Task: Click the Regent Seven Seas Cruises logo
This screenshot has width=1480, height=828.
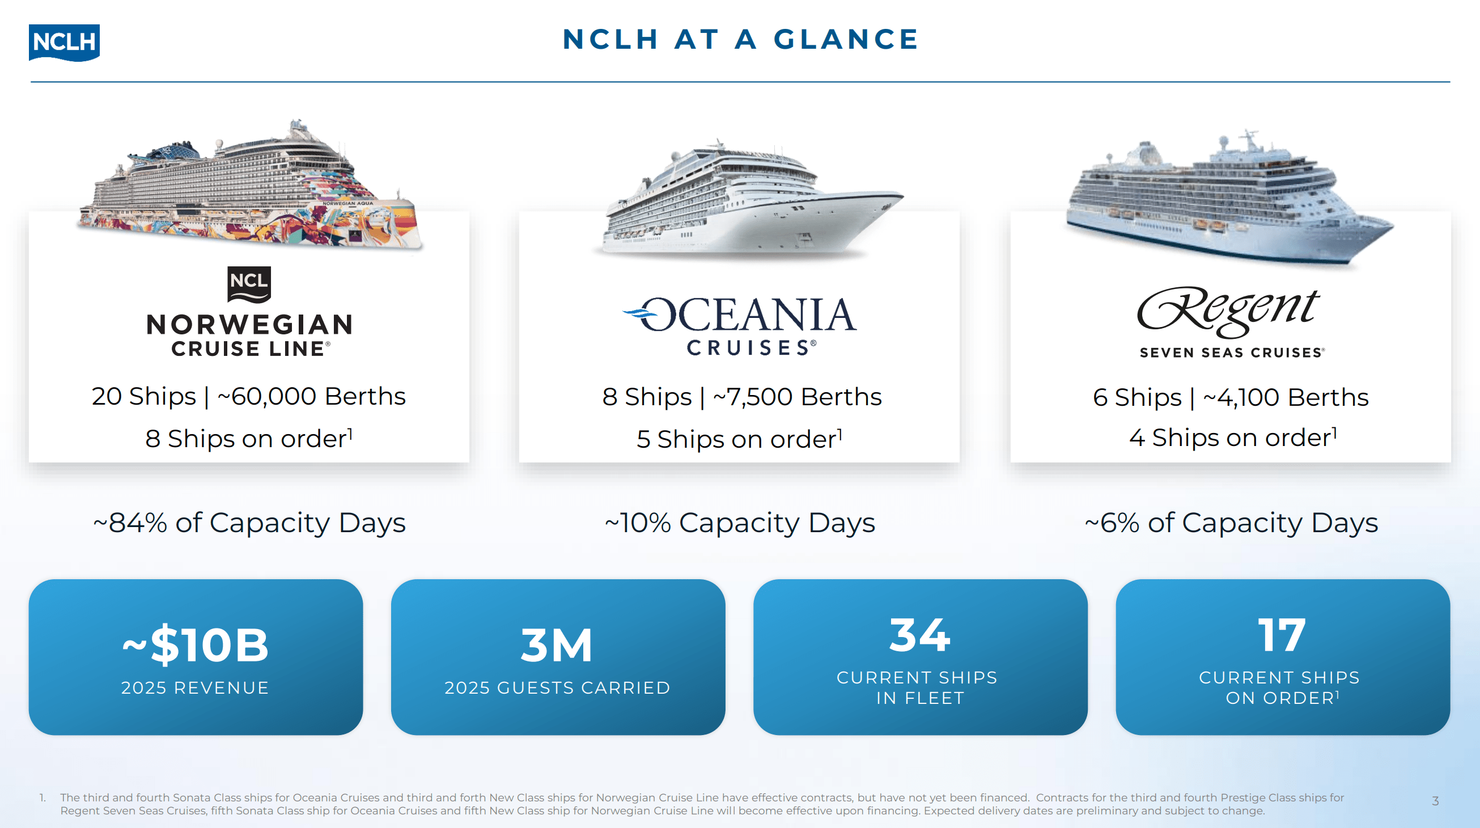Action: pyautogui.click(x=1231, y=322)
